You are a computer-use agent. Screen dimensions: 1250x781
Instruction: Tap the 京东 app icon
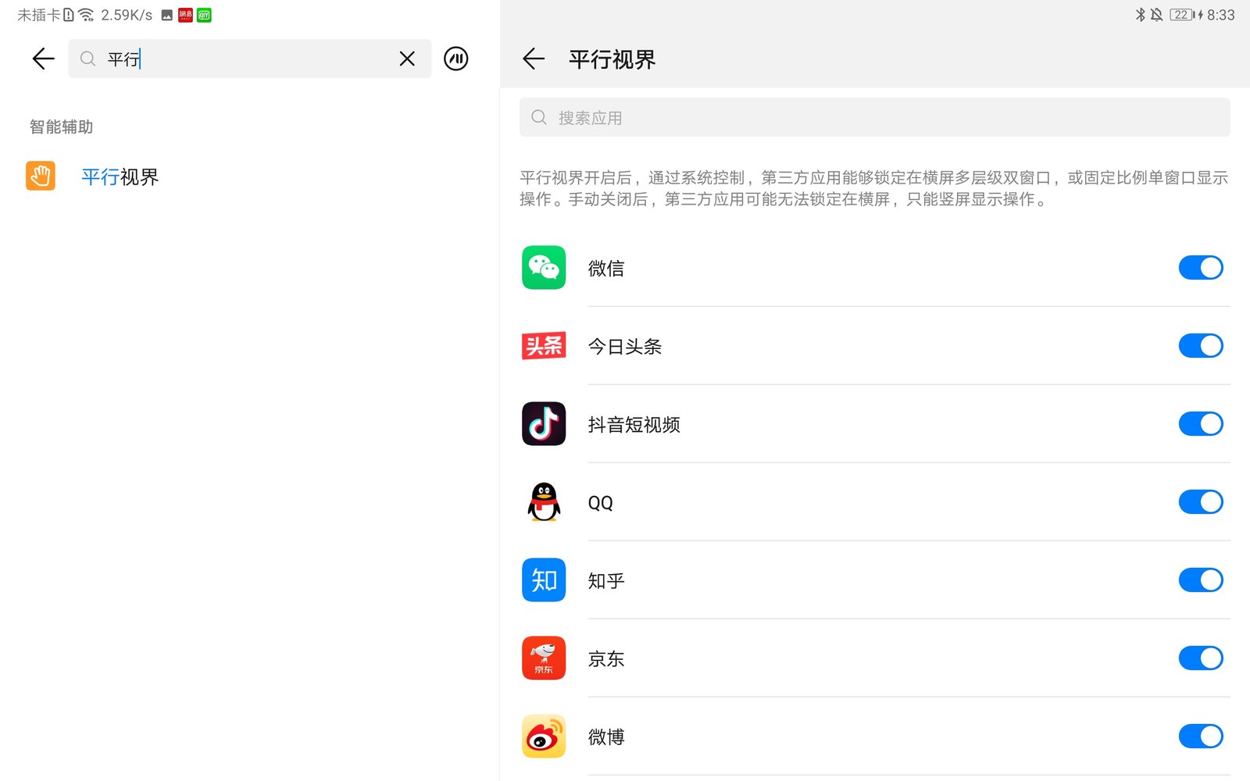click(544, 658)
